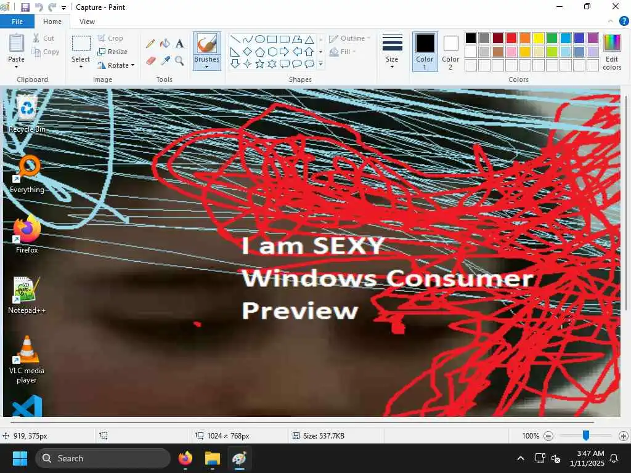Choose the Right arrow shape
This screenshot has width=631, height=473.
click(285, 52)
